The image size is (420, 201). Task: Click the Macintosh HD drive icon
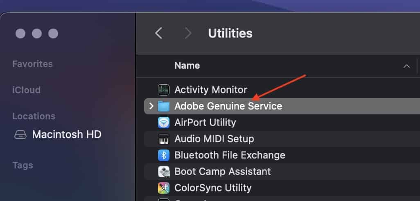click(x=20, y=134)
